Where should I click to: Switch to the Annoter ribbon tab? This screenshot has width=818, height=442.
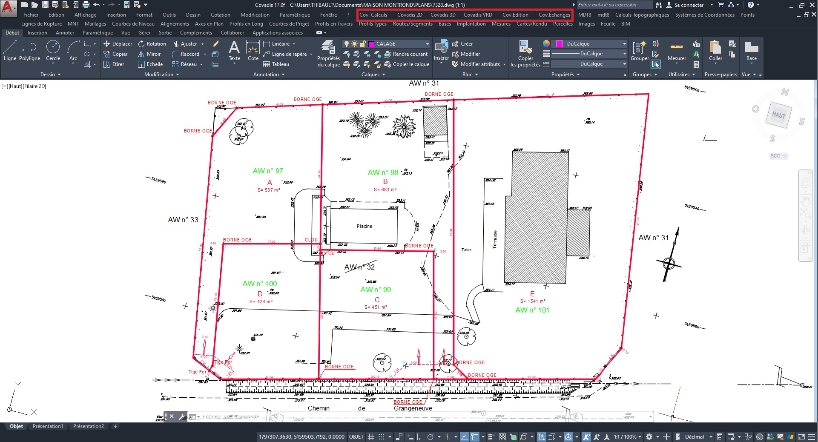point(65,33)
